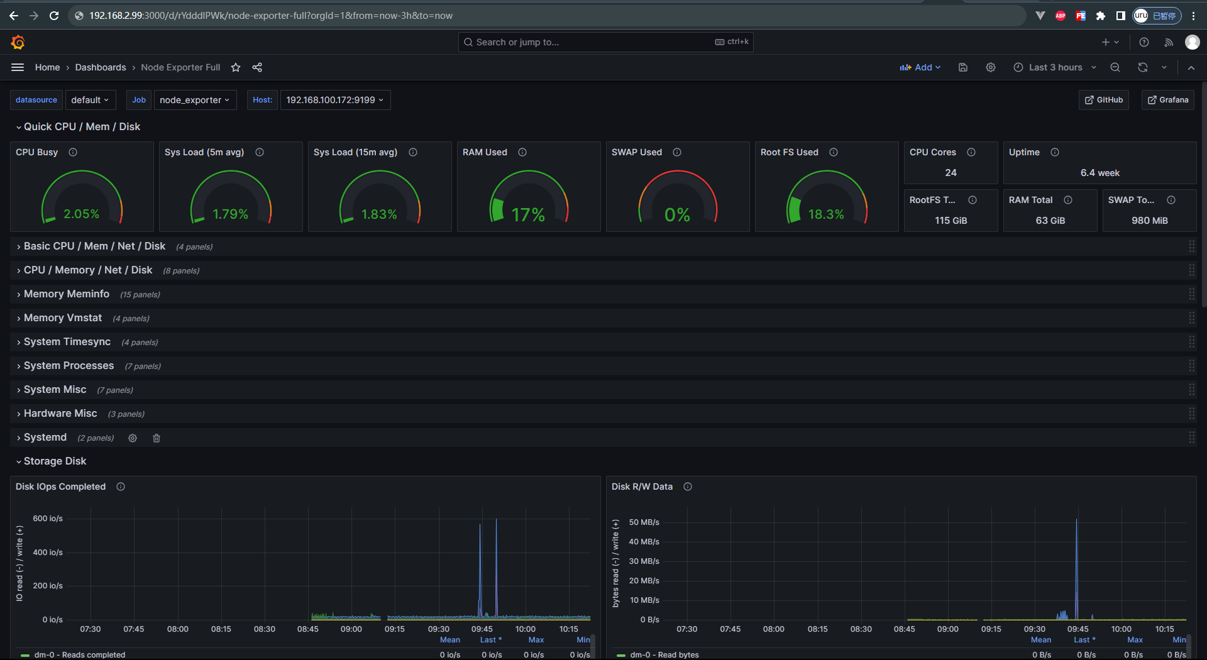
Task: Click the Basic CPU row drag handle
Action: coord(1191,246)
